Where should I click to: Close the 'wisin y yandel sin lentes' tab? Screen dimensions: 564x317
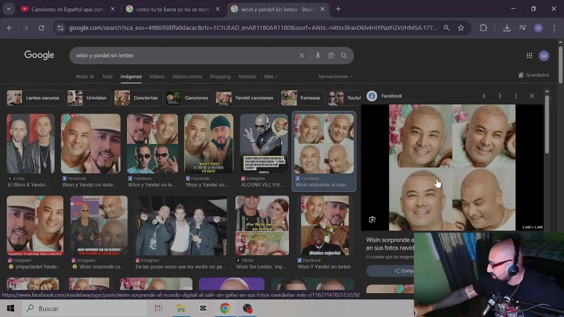[x=323, y=9]
